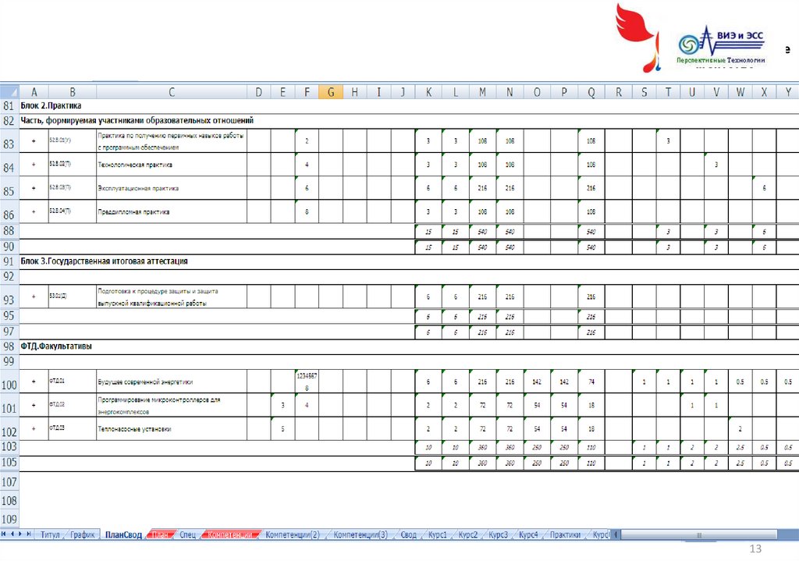Select the ПланСвод sheet tab
799x561 pixels.
click(x=123, y=534)
